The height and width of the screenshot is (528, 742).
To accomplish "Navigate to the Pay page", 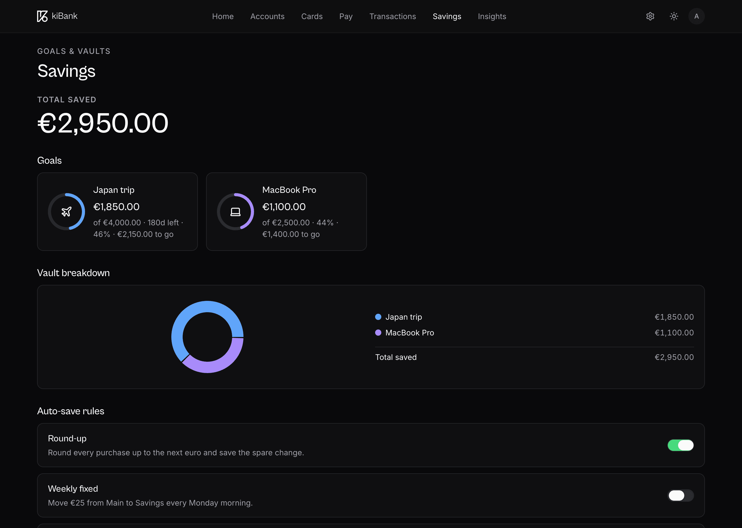I will [346, 16].
